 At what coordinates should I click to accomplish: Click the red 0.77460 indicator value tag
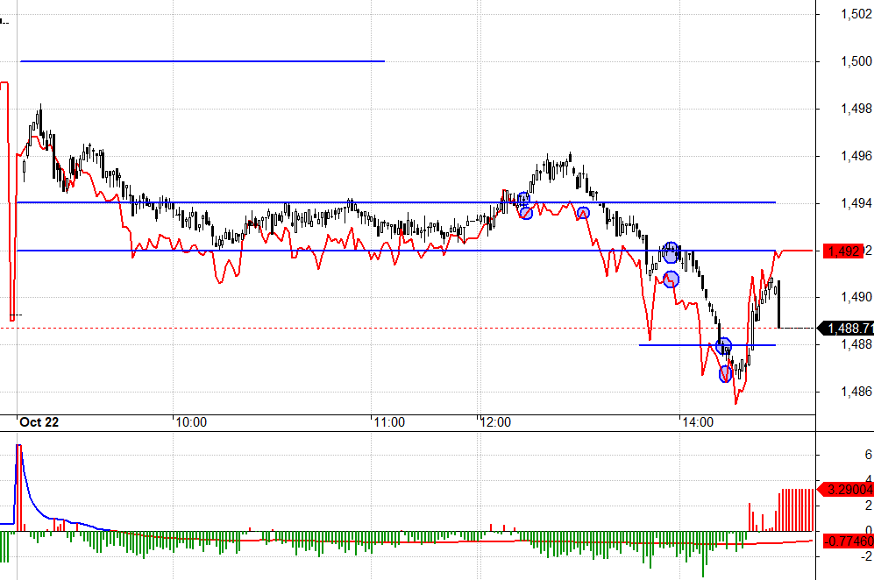(x=845, y=541)
